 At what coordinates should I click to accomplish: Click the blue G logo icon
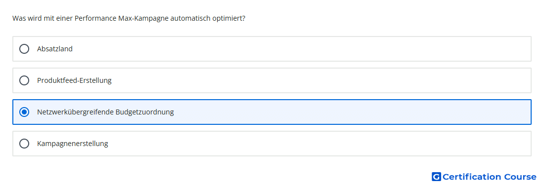click(436, 177)
